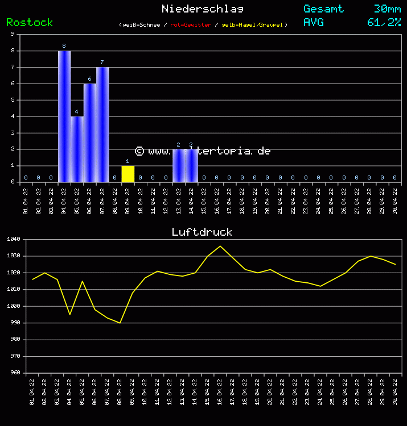Click the Niederschlag chart title
This screenshot has width=407, height=426.
(203, 9)
